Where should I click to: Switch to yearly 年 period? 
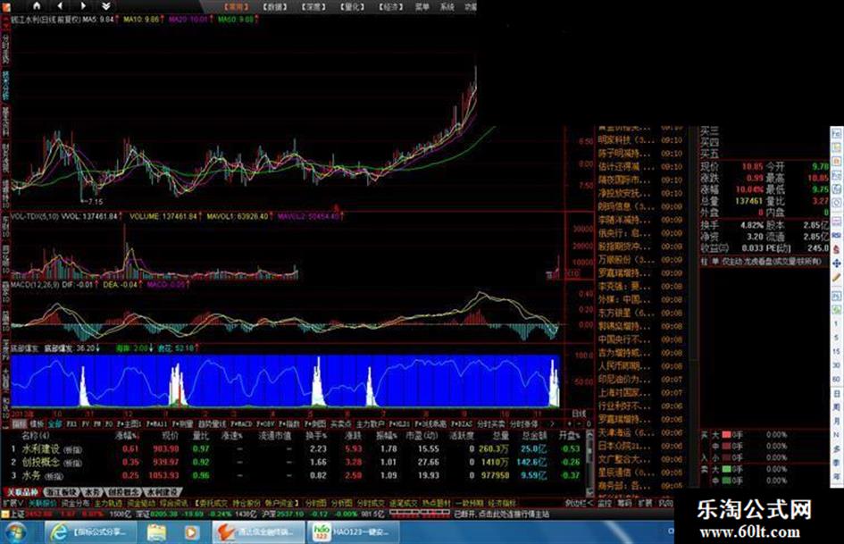click(837, 477)
